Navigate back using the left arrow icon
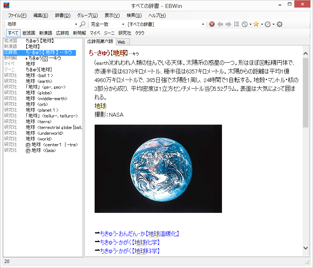313x268 pixels. [220, 24]
